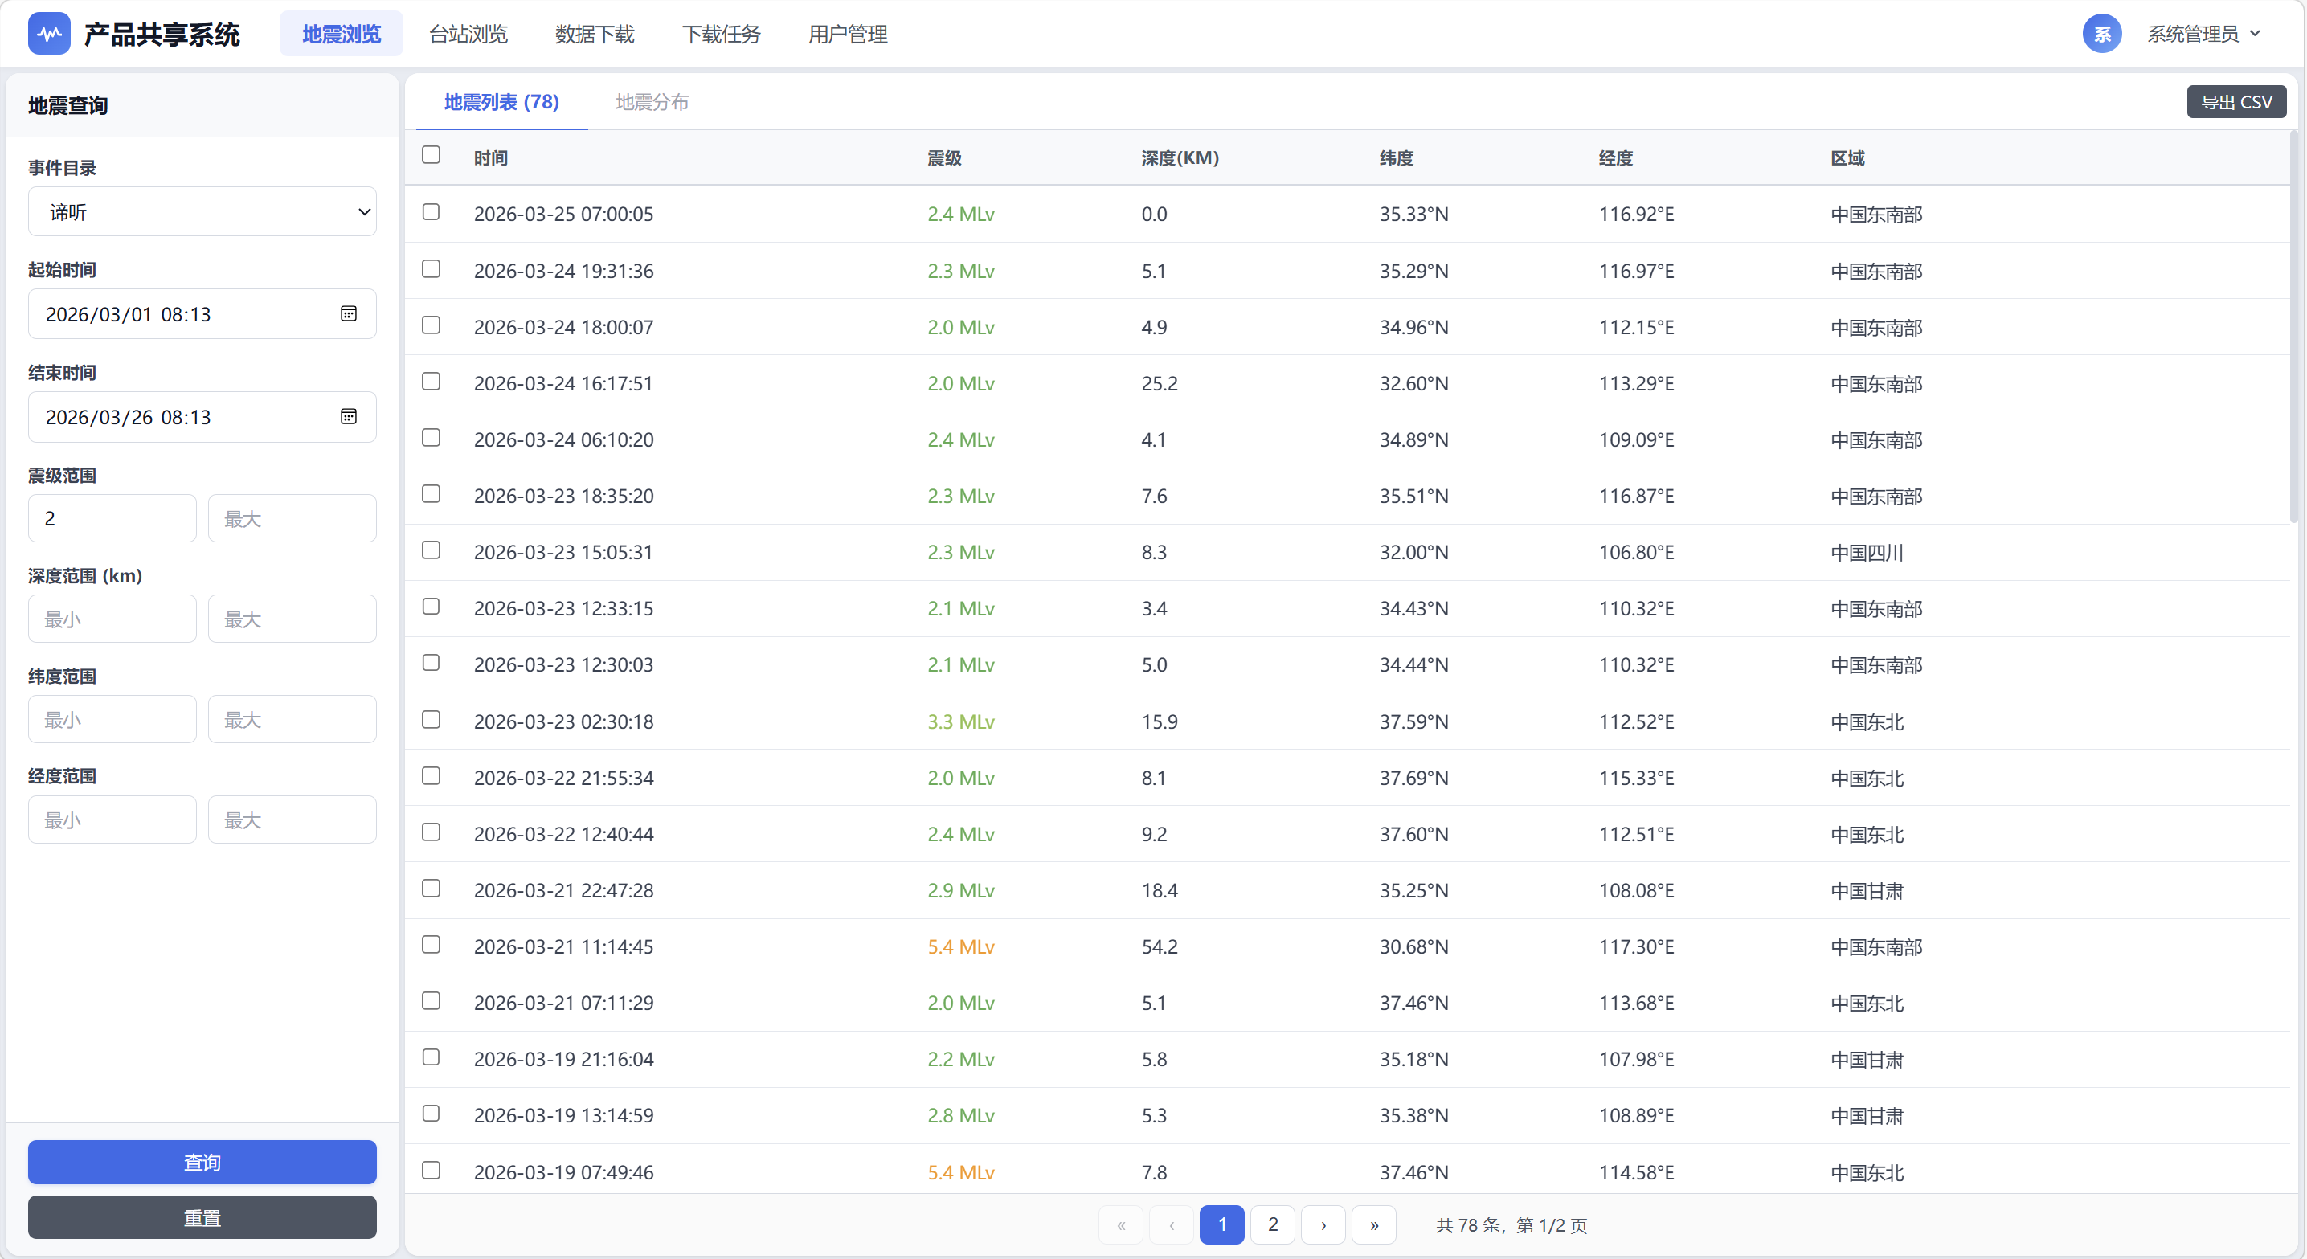The image size is (2307, 1259).
Task: Open the end time calendar picker icon
Action: [x=349, y=416]
